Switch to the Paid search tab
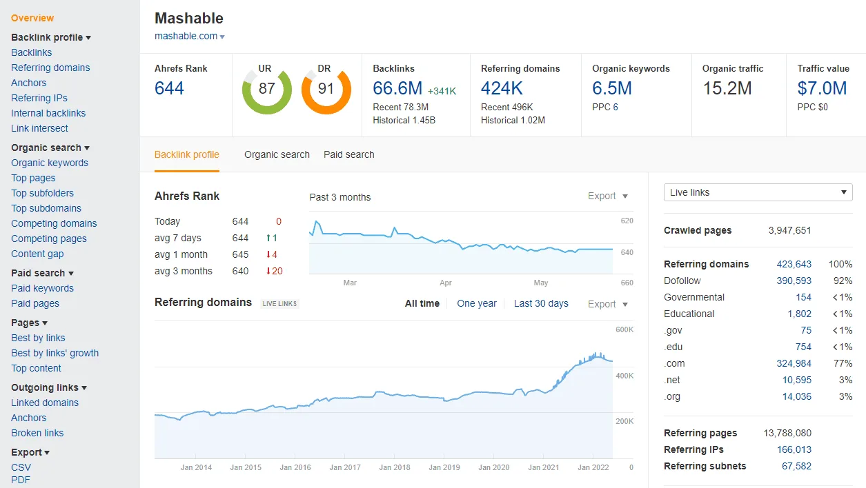This screenshot has width=866, height=488. (x=348, y=154)
